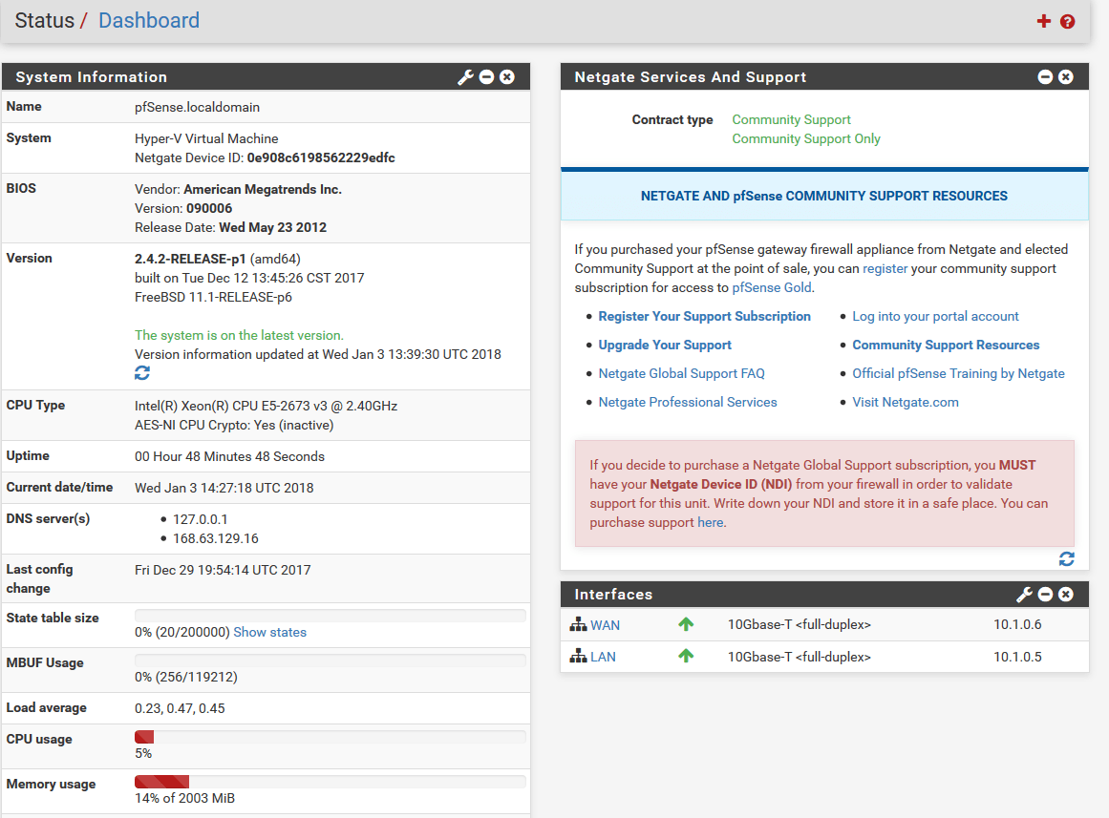Click CPU type Intel Xeon E5-2673 text
The image size is (1109, 818).
pos(266,406)
